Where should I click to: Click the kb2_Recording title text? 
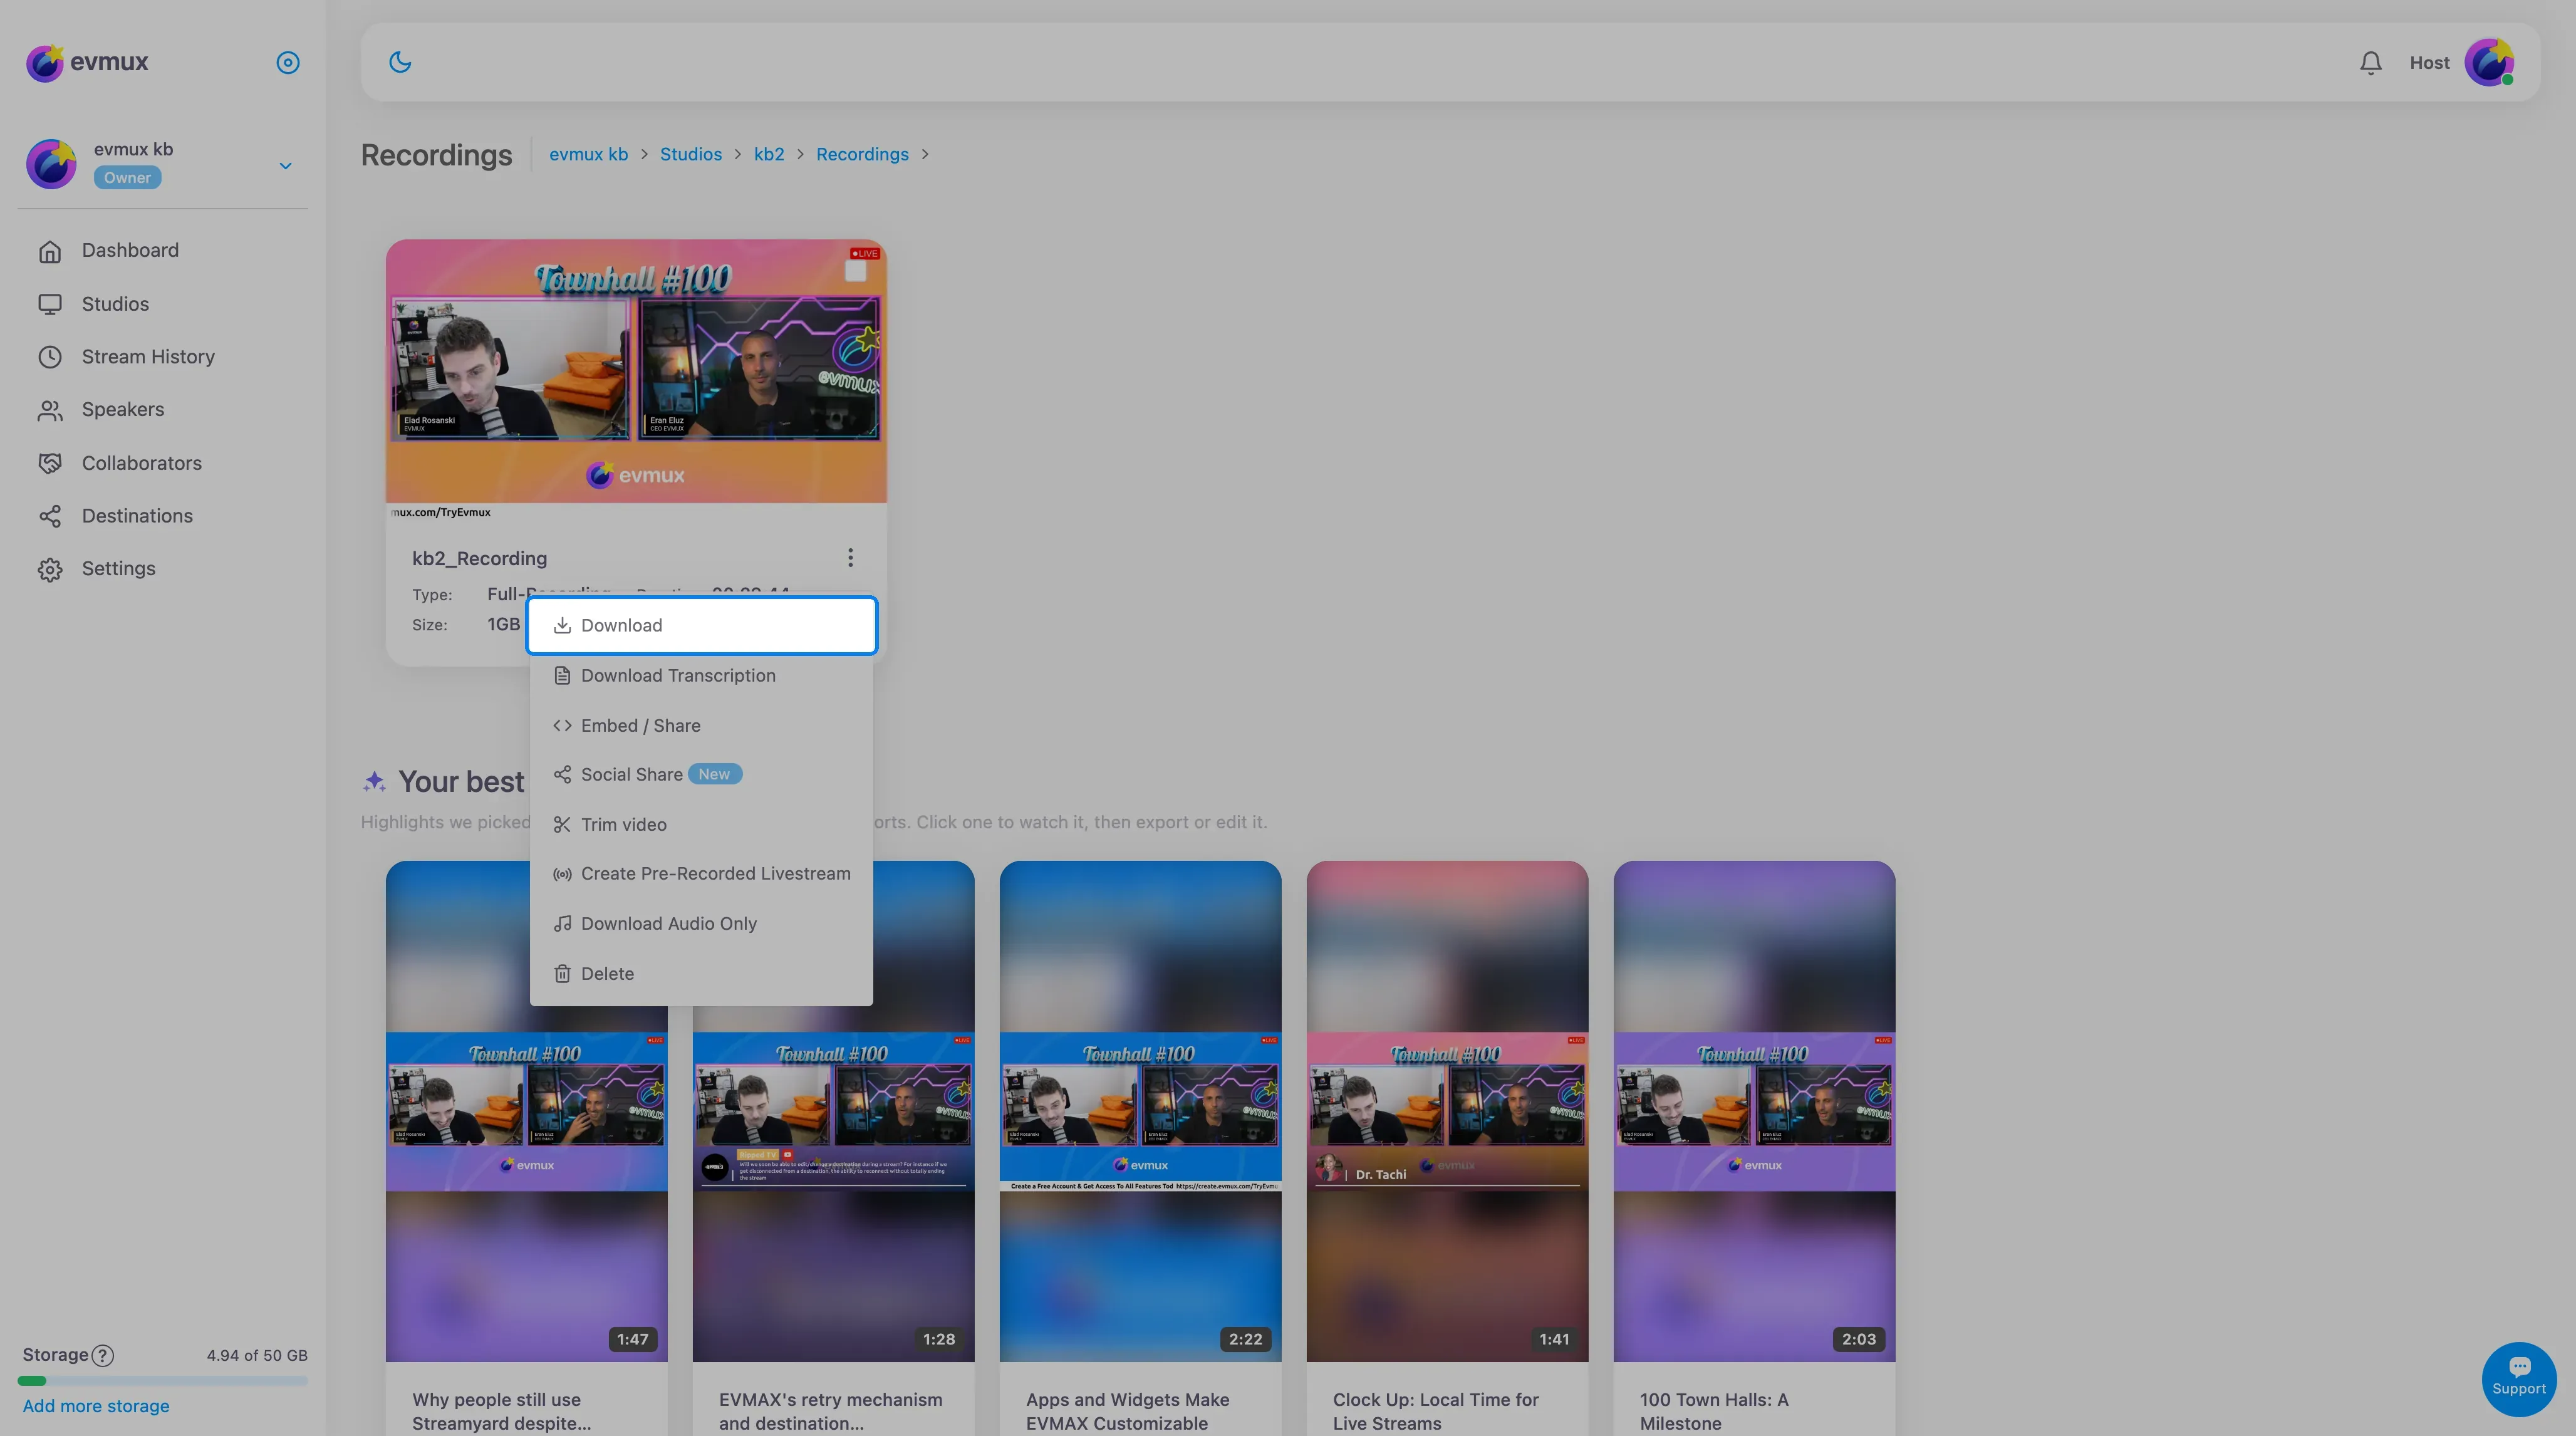479,558
